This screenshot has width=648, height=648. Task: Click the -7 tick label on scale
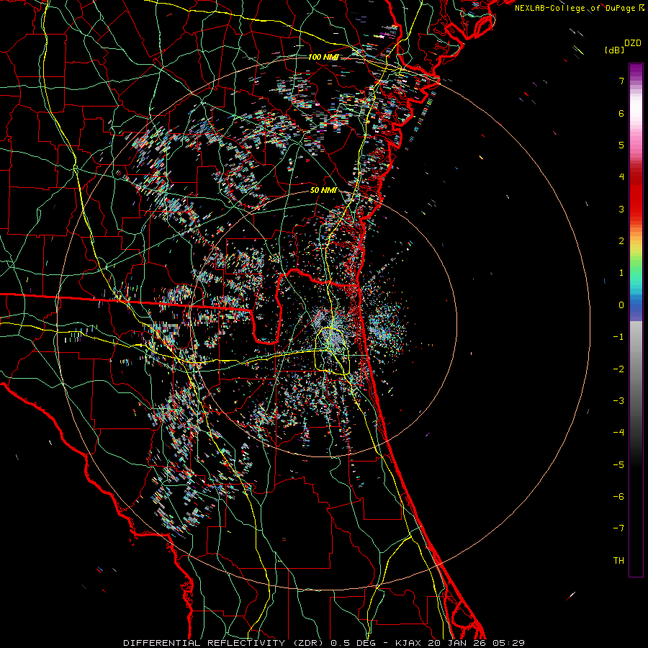618,528
